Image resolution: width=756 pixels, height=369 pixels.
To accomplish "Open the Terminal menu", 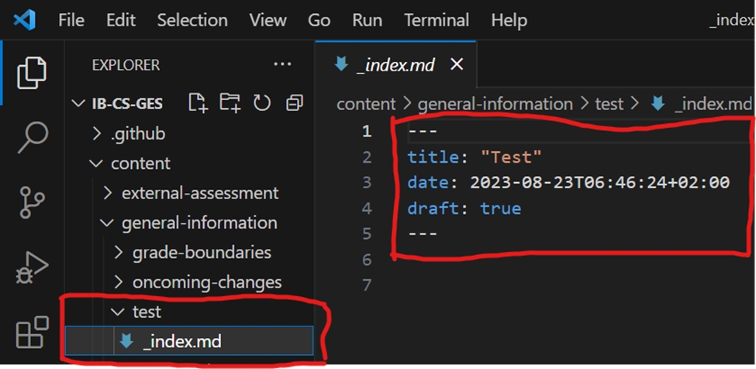I will coord(437,20).
